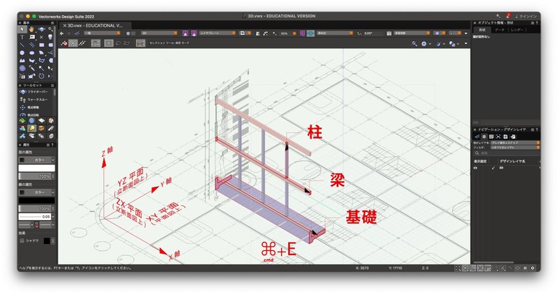Open the gear icon tool set
Screen dimensions: 558x292
(x=50, y=136)
